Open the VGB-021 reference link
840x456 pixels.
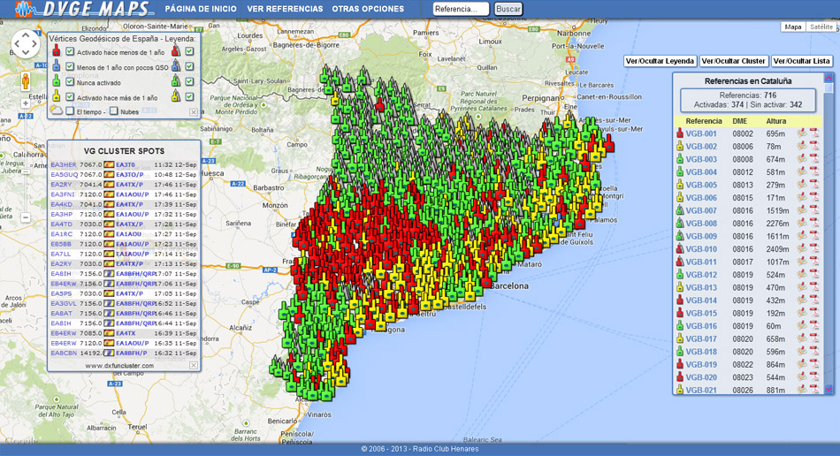click(x=700, y=391)
